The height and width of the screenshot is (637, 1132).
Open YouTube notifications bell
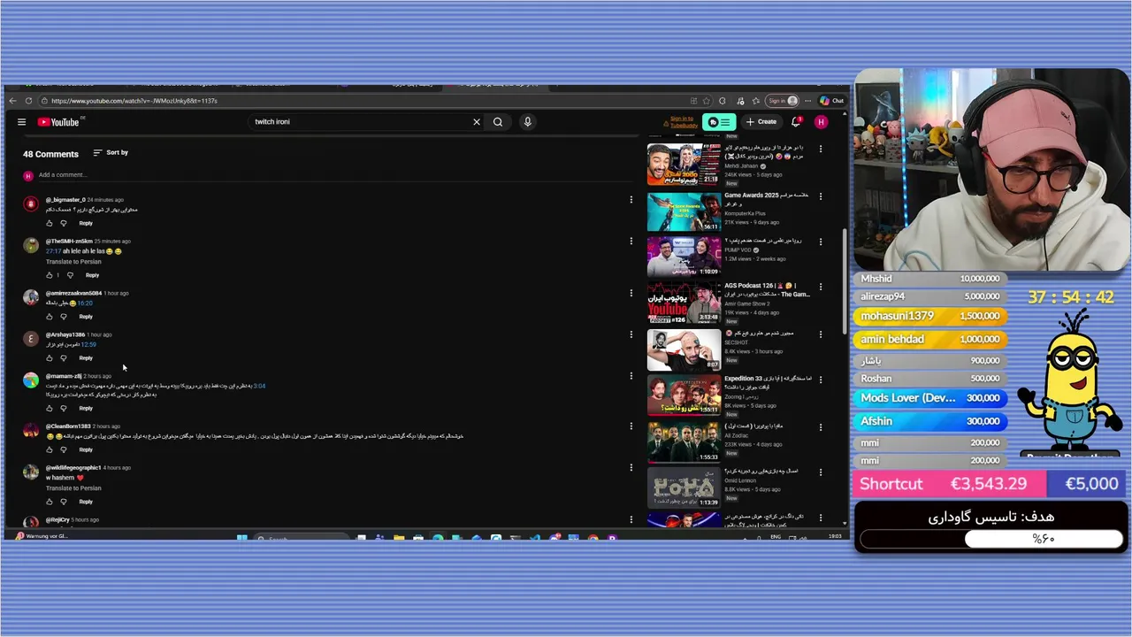(796, 122)
